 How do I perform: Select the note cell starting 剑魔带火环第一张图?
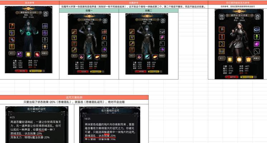(x=133, y=7)
